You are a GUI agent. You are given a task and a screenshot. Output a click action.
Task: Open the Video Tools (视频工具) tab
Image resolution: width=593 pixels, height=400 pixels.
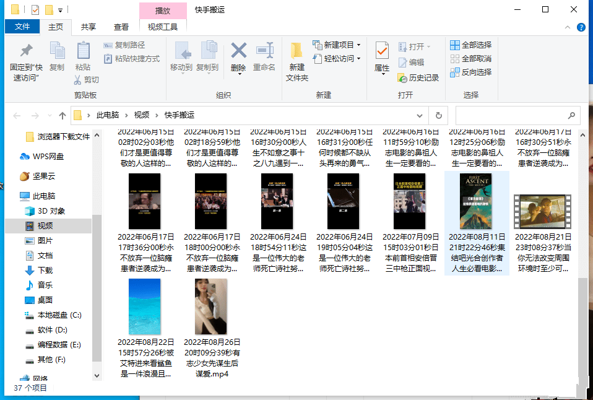(163, 27)
